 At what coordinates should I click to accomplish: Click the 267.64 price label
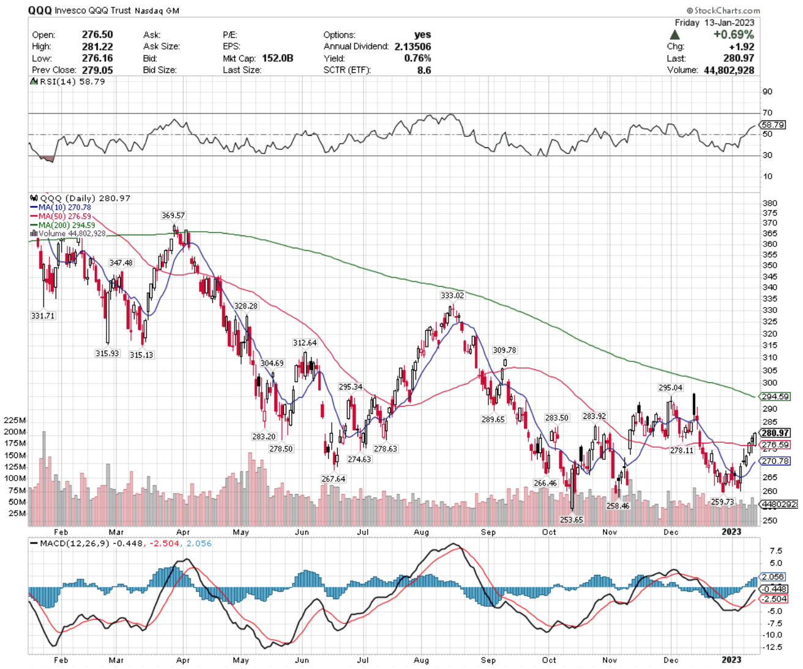click(x=334, y=479)
